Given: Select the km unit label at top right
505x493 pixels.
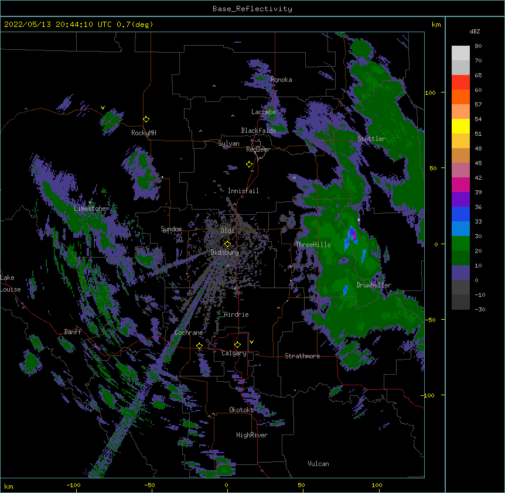Looking at the screenshot, I should point(436,25).
